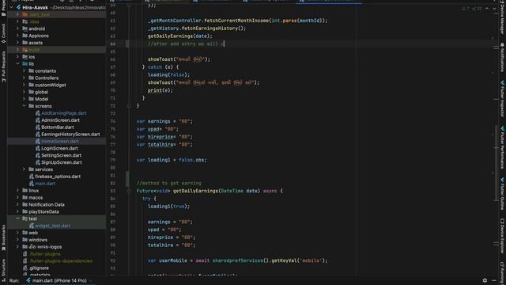Image resolution: width=506 pixels, height=285 pixels.
Task: Fold getDailyEarnings method at line 83
Action: click(129, 191)
